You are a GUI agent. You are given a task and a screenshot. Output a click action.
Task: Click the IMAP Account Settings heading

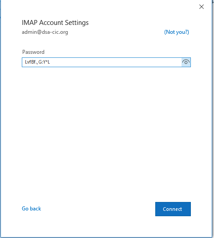click(55, 23)
